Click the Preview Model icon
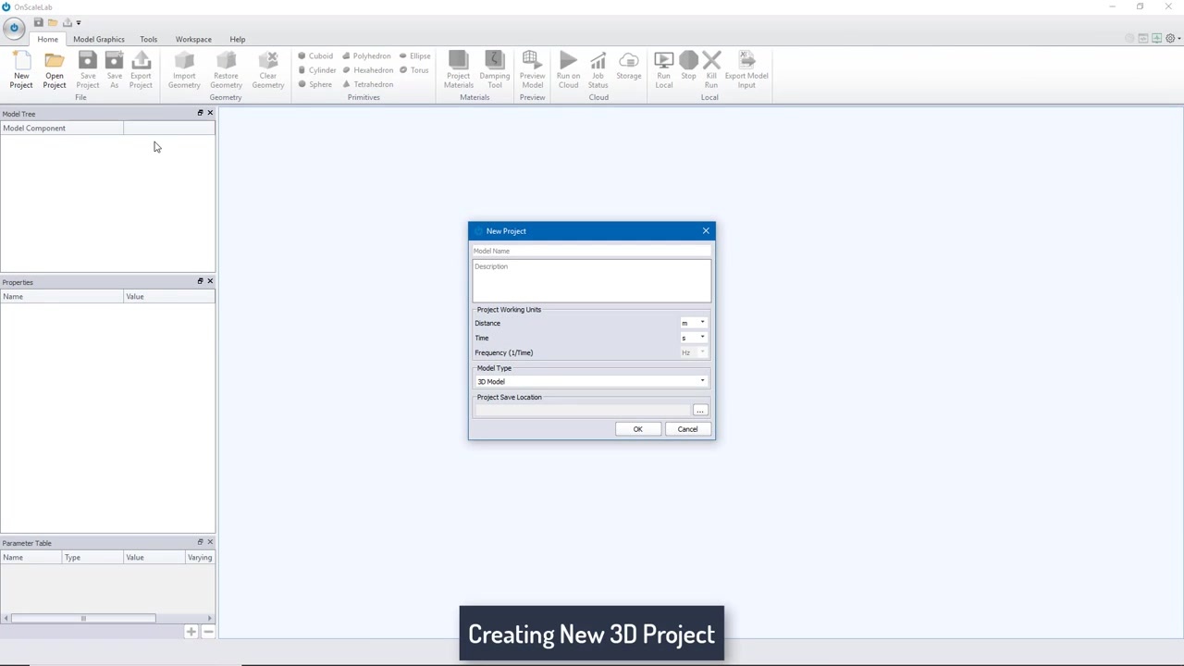 (532, 70)
